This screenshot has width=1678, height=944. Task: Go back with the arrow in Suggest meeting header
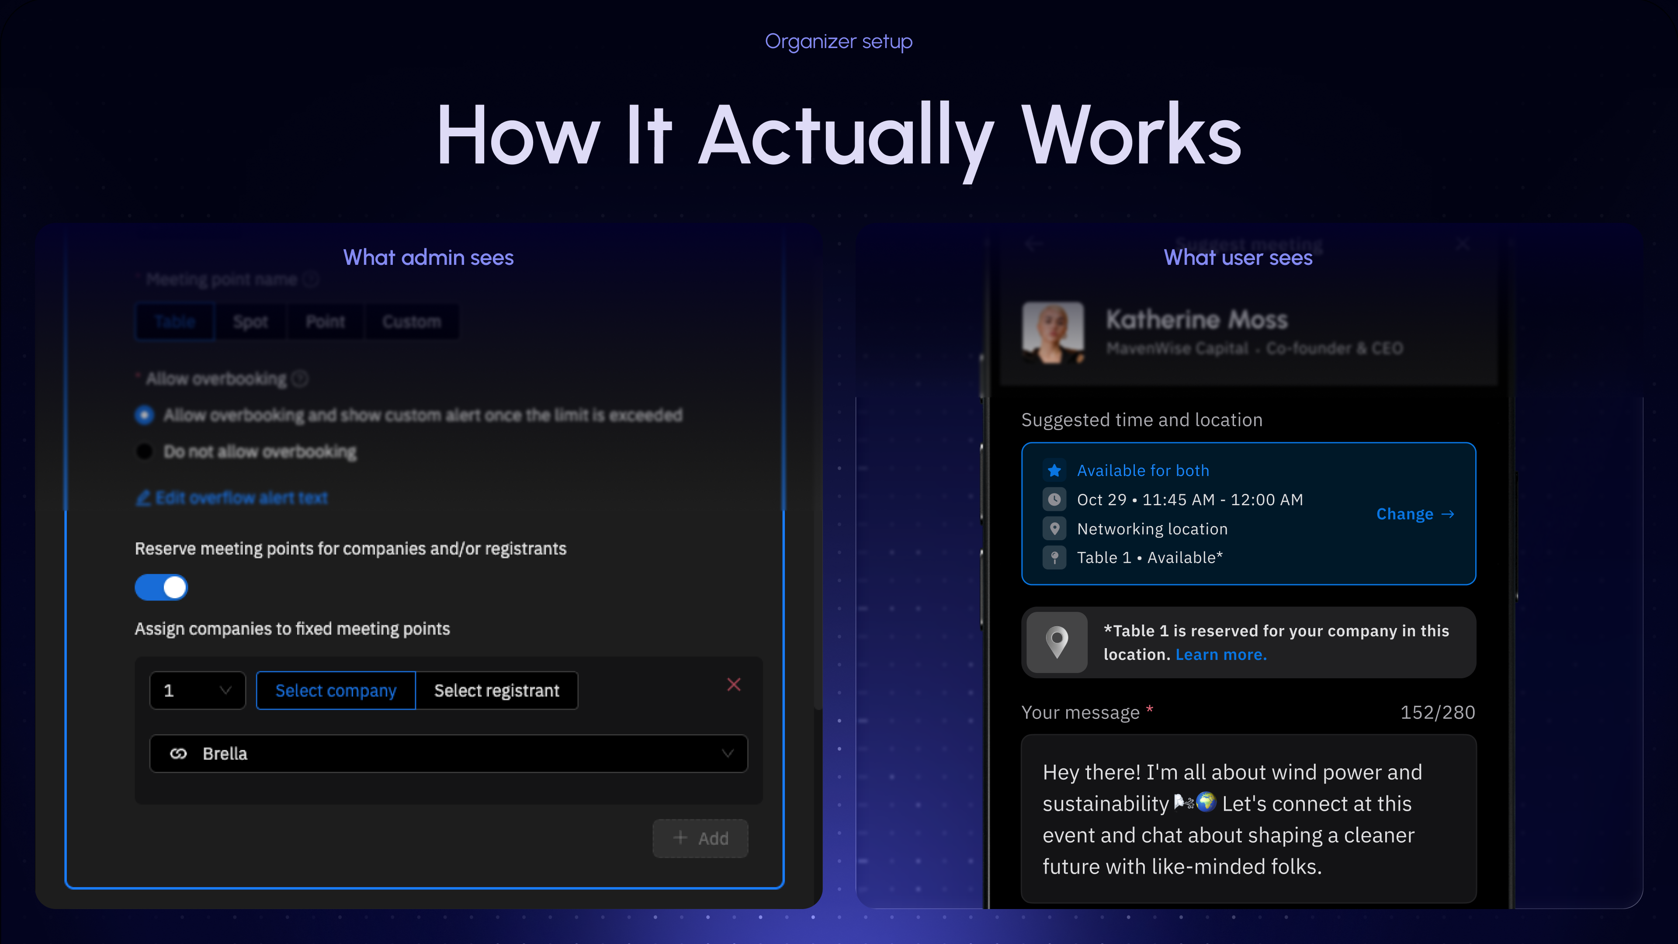tap(1034, 244)
